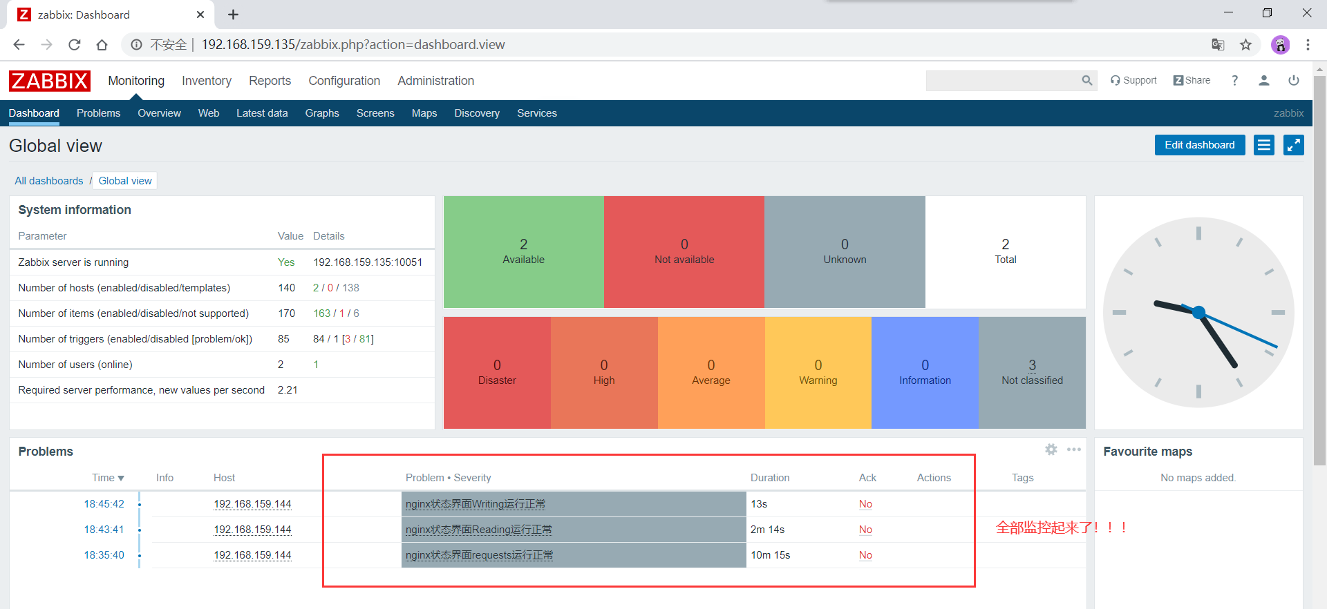Open help question mark icon

point(1234,81)
